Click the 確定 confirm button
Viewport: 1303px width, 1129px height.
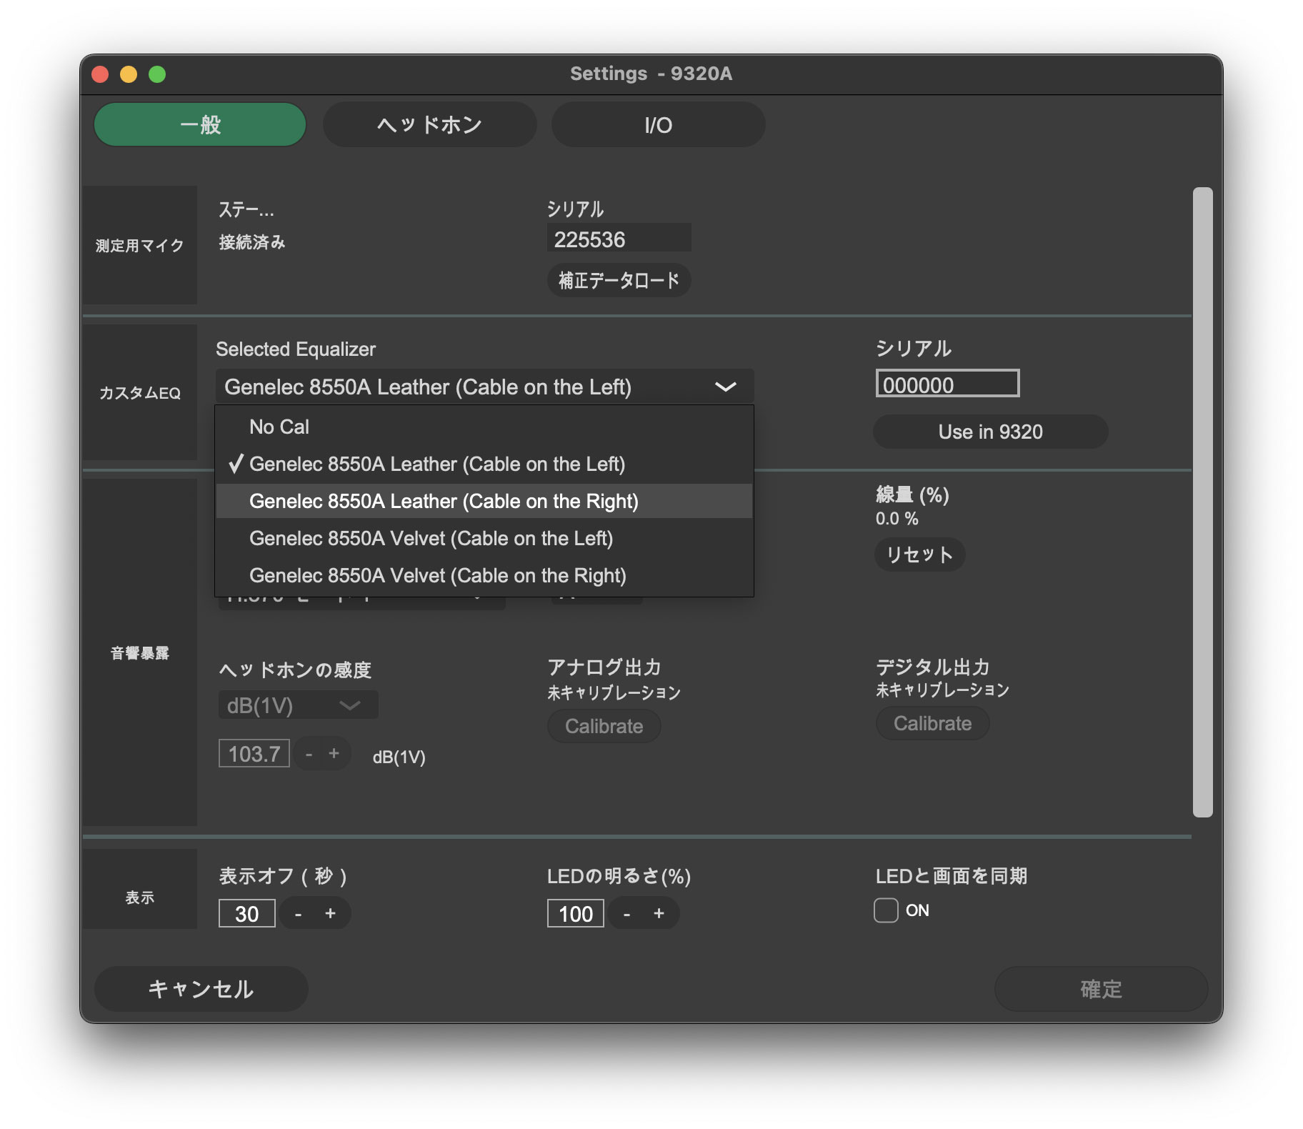click(x=1101, y=989)
